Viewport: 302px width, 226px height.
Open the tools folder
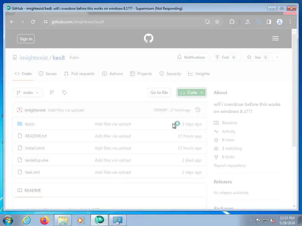click(29, 124)
